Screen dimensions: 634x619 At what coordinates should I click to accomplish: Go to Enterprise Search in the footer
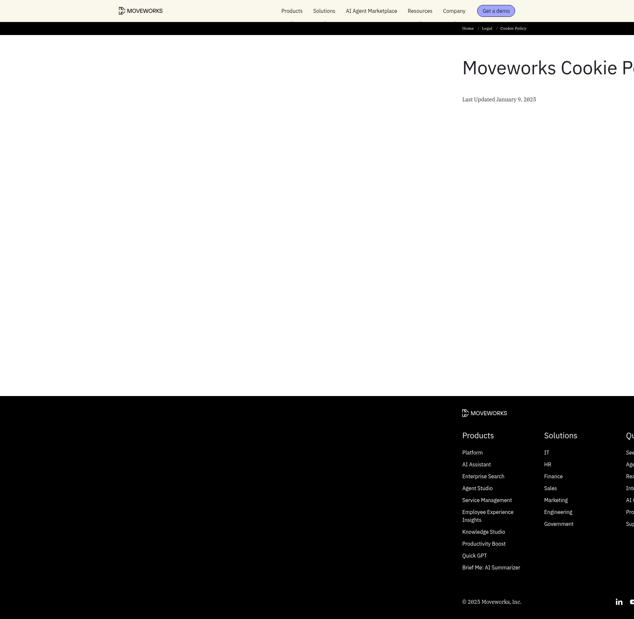483,476
